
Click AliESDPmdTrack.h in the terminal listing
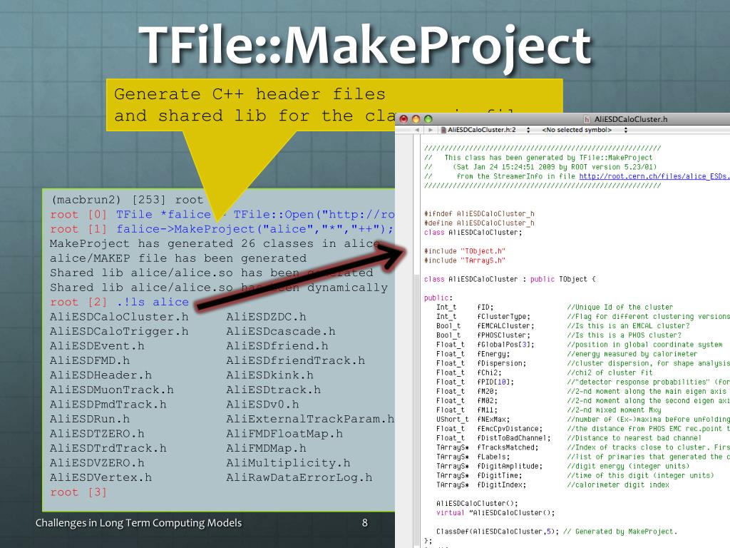click(x=108, y=405)
